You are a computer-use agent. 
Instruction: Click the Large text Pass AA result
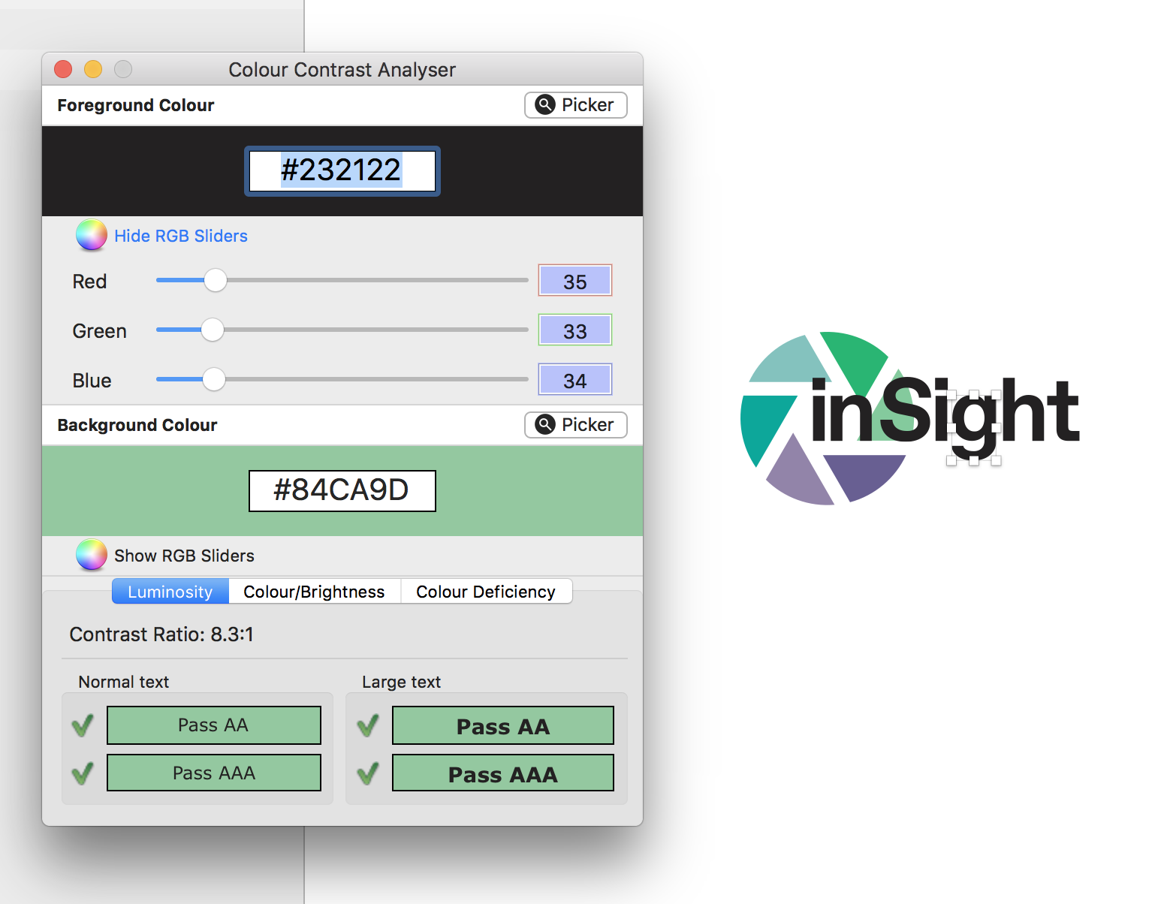point(503,725)
